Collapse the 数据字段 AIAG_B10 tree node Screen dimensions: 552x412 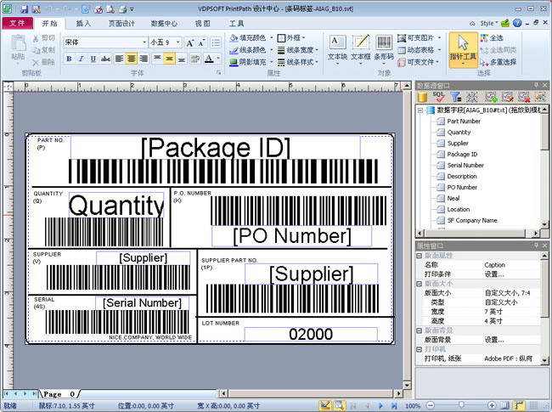tap(420, 110)
